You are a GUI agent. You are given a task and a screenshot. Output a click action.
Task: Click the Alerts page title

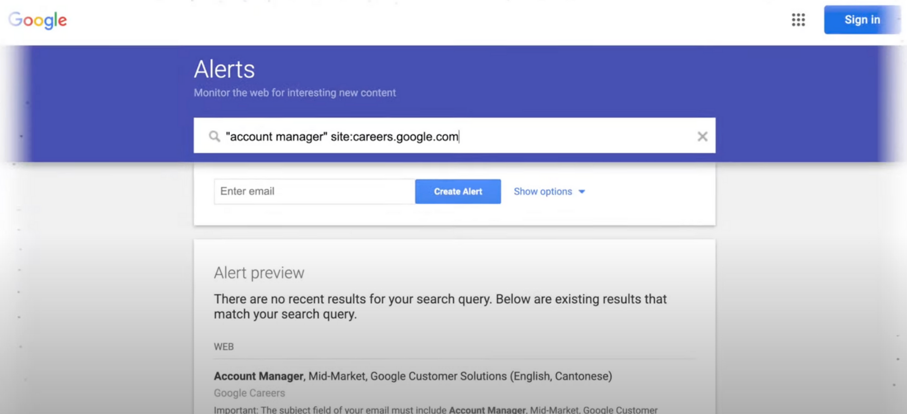pos(224,69)
